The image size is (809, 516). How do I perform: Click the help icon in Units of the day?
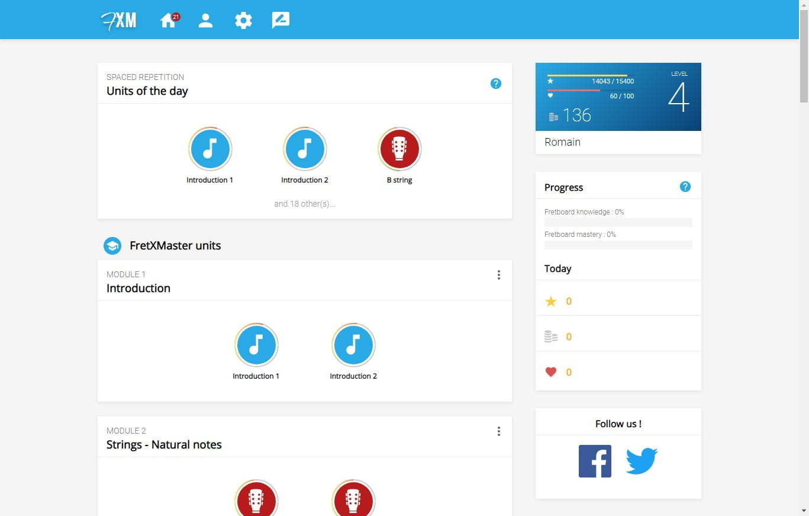pos(496,84)
